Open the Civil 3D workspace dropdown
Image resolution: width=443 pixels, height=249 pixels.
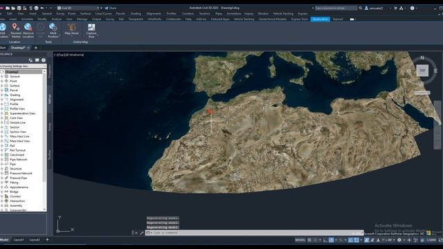click(78, 8)
